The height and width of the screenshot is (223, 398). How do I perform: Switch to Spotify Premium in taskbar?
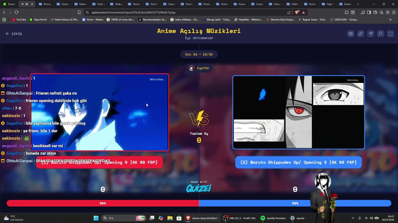[273, 218]
